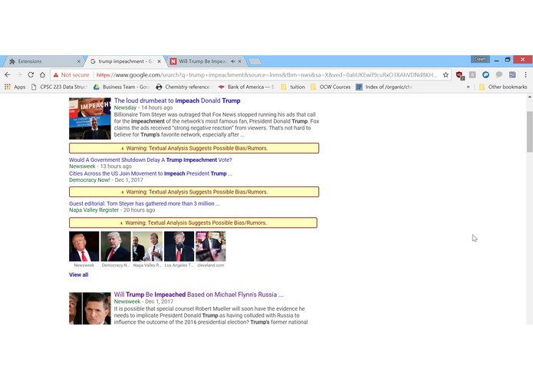Open the Business Team Google Drive bookmark

(122, 87)
